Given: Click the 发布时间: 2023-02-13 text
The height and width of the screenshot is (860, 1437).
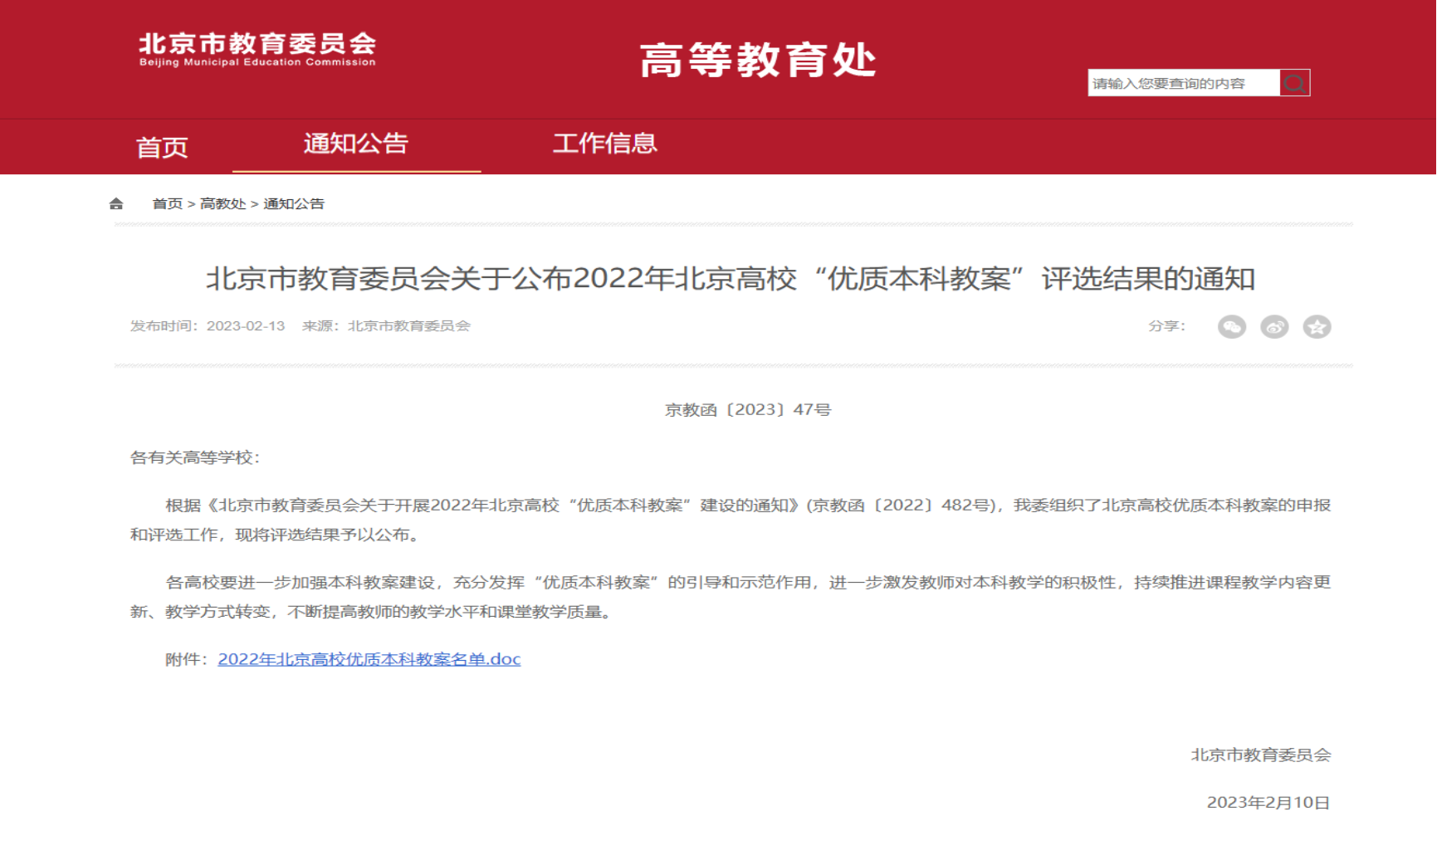Looking at the screenshot, I should click(x=208, y=326).
